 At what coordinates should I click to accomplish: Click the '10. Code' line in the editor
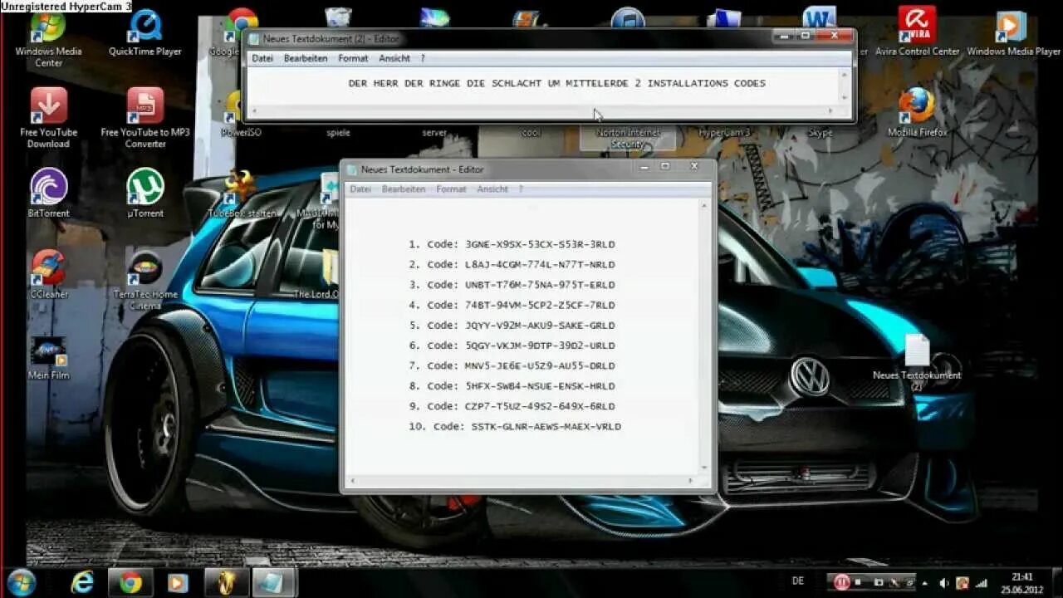[515, 426]
